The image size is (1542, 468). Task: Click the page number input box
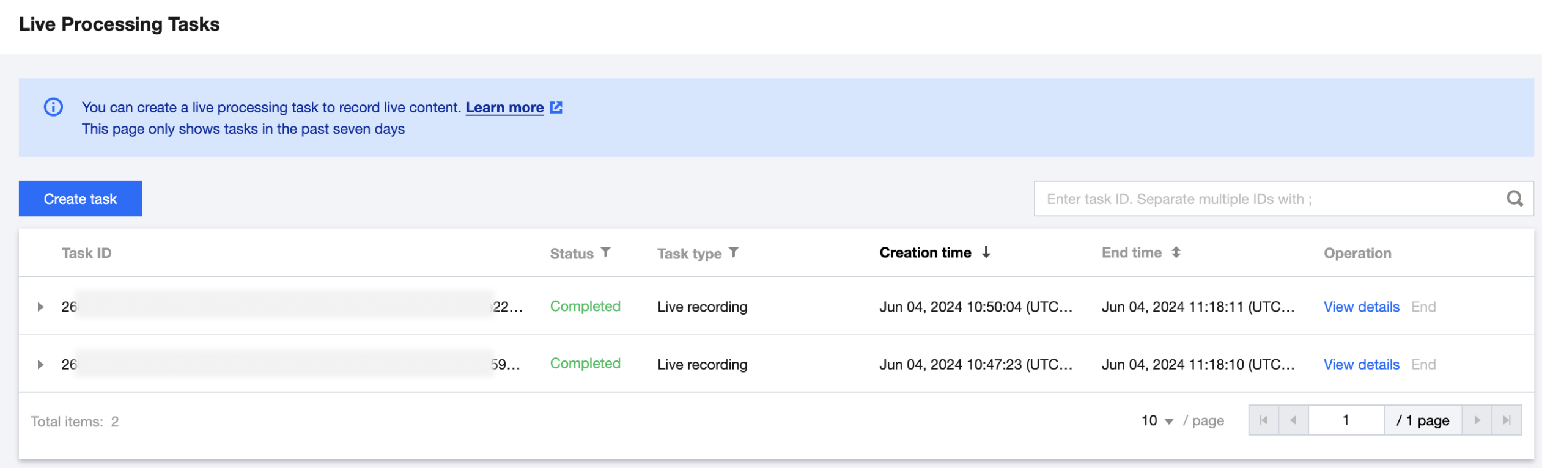[x=1346, y=420]
